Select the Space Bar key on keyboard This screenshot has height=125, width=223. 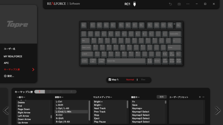[126, 61]
